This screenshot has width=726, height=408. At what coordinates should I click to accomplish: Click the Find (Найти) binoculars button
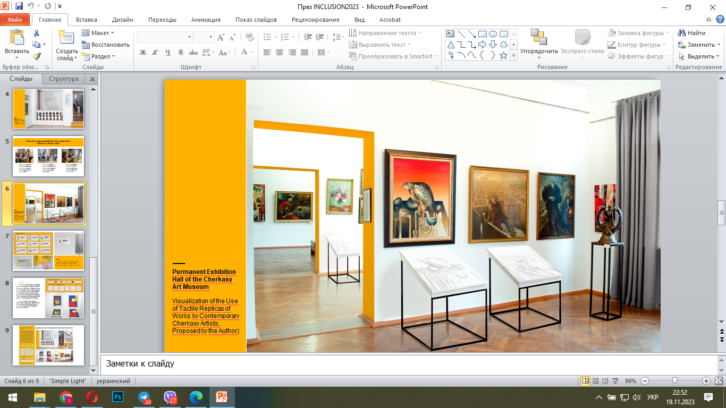coord(691,33)
